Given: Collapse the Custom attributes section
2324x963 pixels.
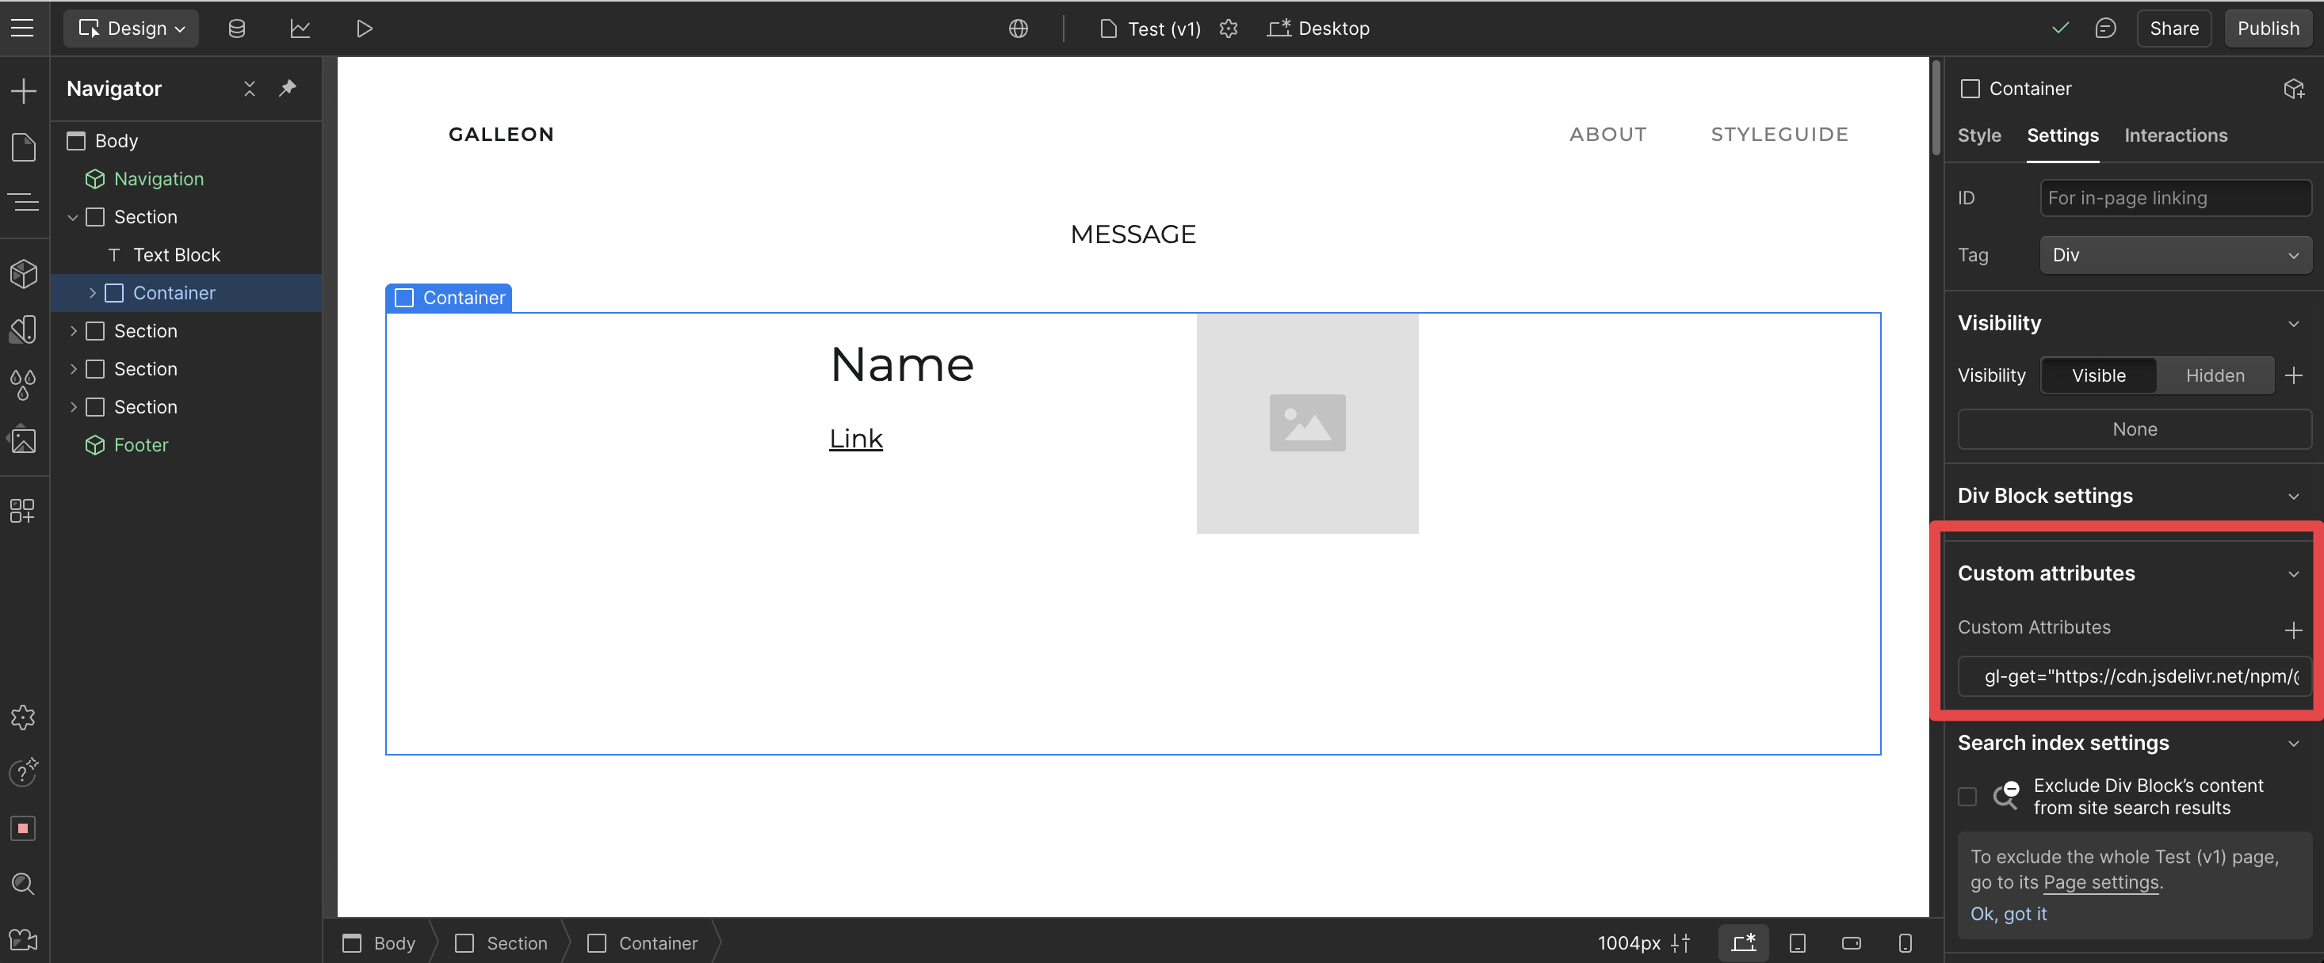Looking at the screenshot, I should (x=2292, y=574).
